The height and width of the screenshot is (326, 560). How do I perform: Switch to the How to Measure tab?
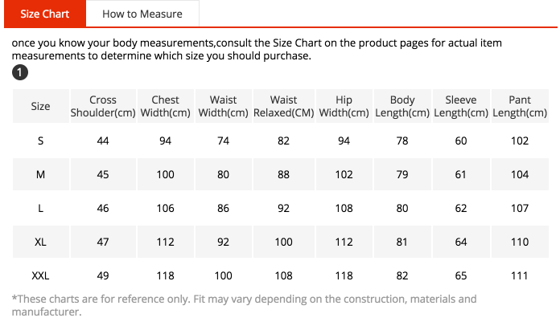tap(142, 14)
